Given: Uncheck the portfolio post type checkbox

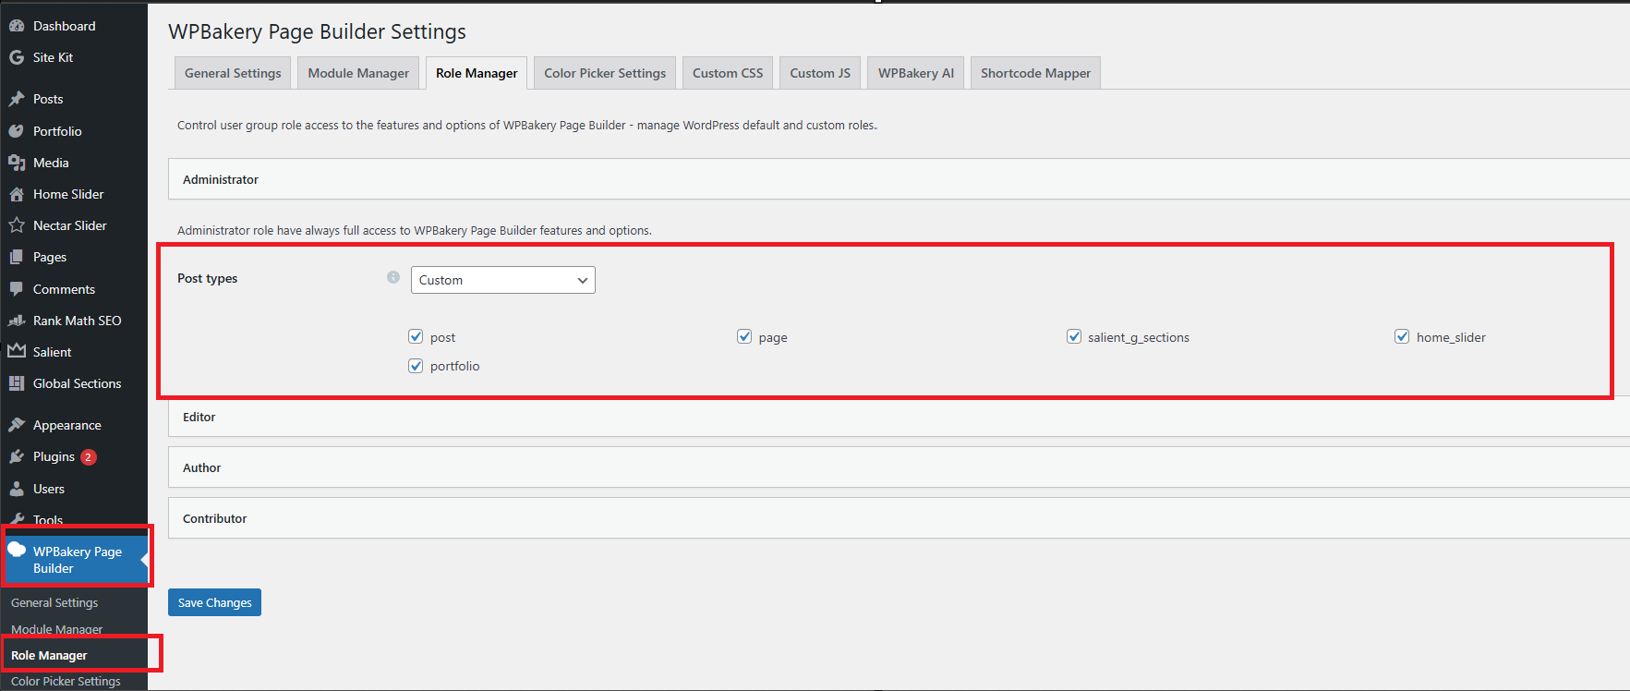Looking at the screenshot, I should (x=416, y=366).
